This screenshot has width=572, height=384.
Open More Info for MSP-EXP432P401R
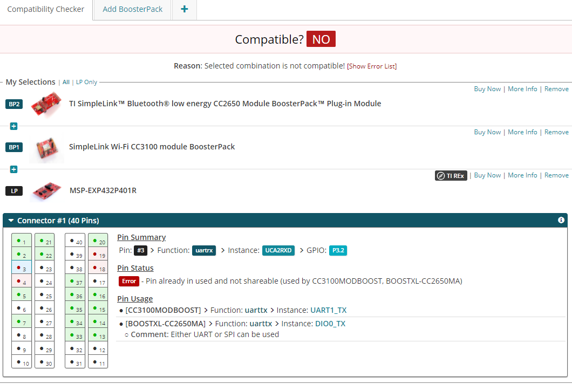pos(522,175)
